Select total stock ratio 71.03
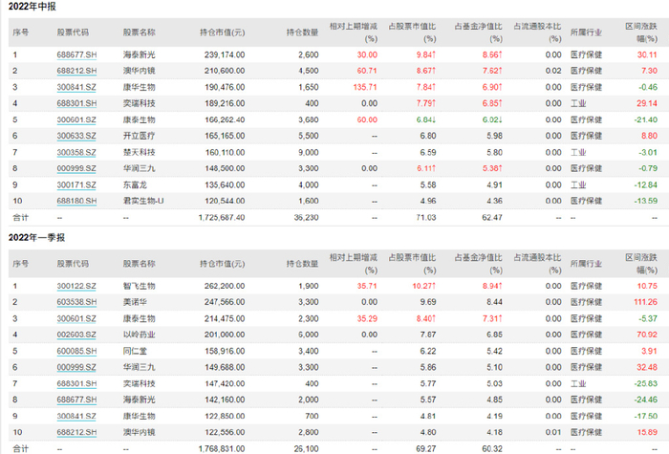Screen dimensions: 669x454 [x=426, y=218]
